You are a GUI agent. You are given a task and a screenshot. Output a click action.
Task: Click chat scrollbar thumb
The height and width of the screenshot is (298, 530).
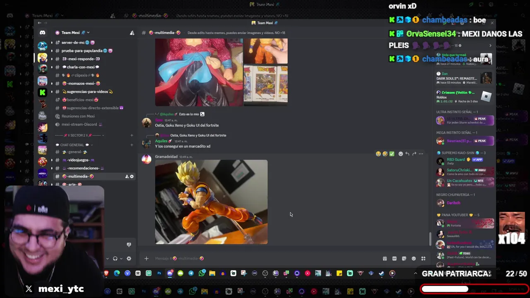coord(430,239)
